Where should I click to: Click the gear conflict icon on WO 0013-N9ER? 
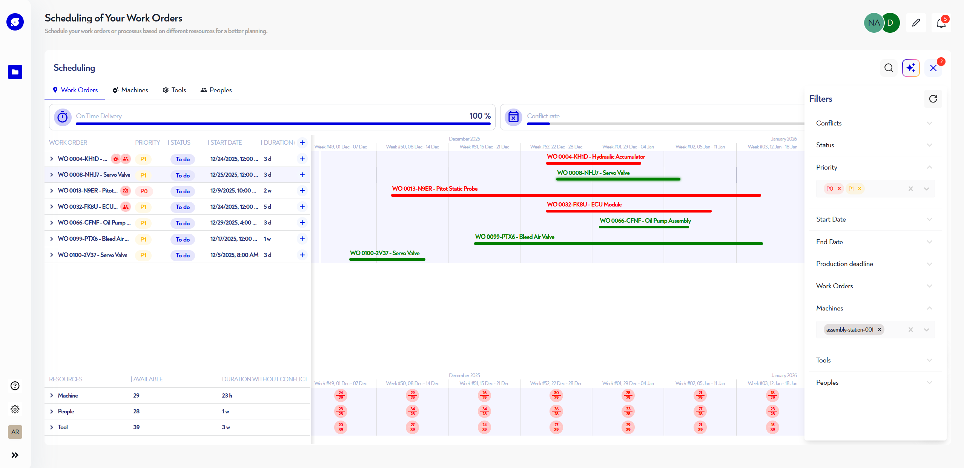click(126, 191)
